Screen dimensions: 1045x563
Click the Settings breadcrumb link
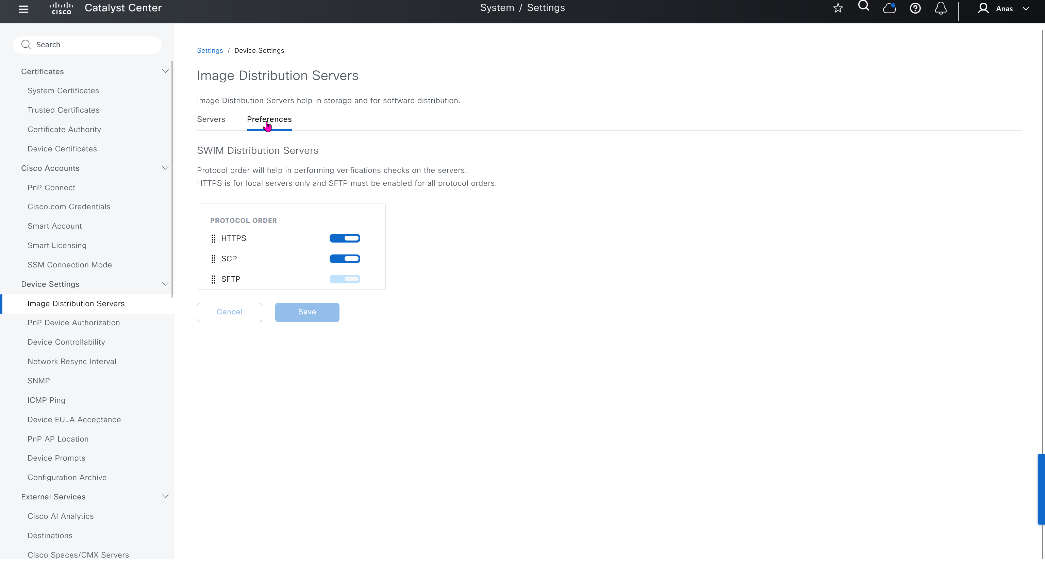210,50
